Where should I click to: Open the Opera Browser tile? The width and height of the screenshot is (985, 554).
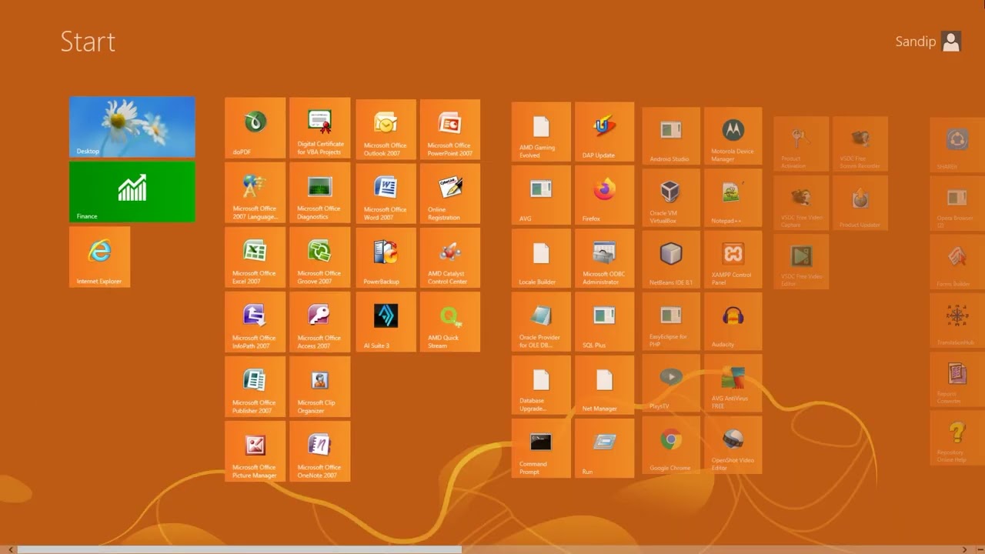coord(957,203)
